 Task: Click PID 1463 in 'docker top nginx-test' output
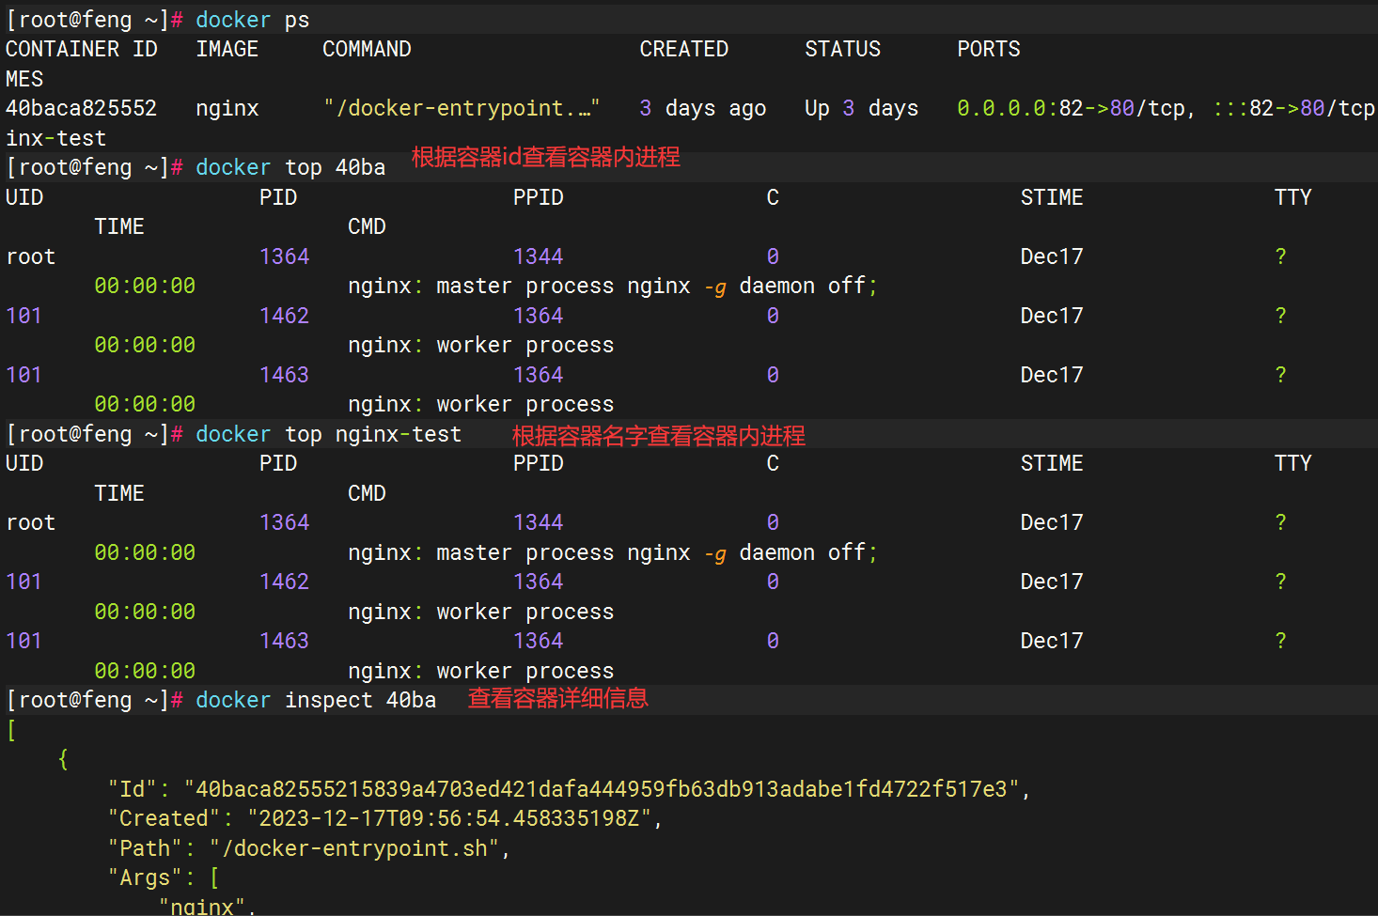click(285, 641)
